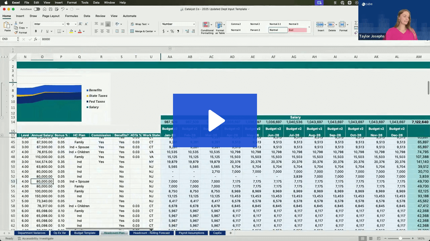Collapse outline group with minus button near row 13
The height and width of the screenshot is (241, 430).
[2, 117]
